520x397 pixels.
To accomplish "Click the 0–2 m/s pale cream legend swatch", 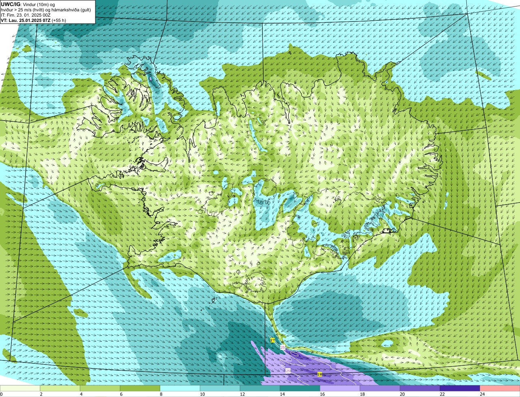I will (21, 388).
